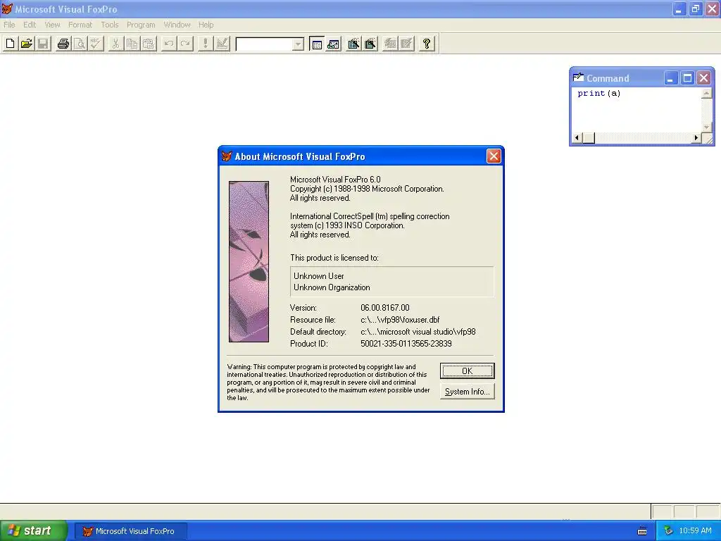Click the AutoForm Wizard icon

click(390, 44)
